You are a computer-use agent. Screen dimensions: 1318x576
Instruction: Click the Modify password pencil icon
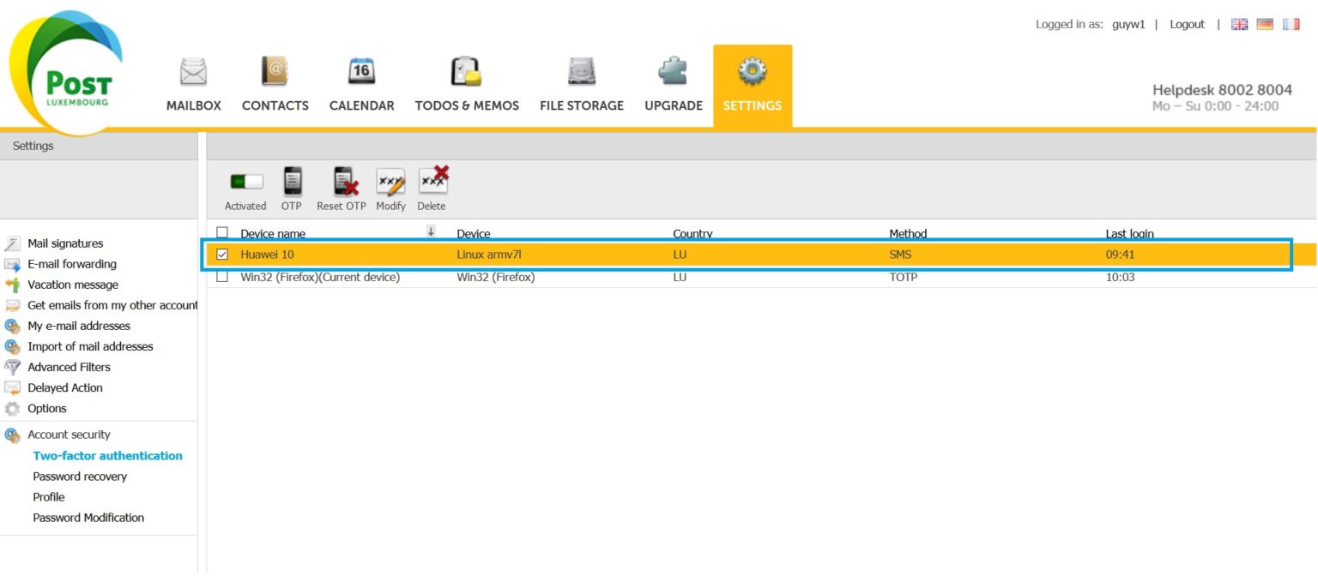[x=390, y=182]
